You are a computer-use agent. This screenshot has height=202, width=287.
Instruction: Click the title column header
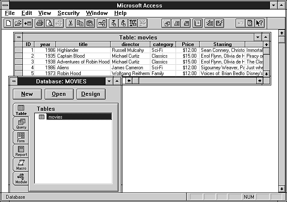(83, 44)
